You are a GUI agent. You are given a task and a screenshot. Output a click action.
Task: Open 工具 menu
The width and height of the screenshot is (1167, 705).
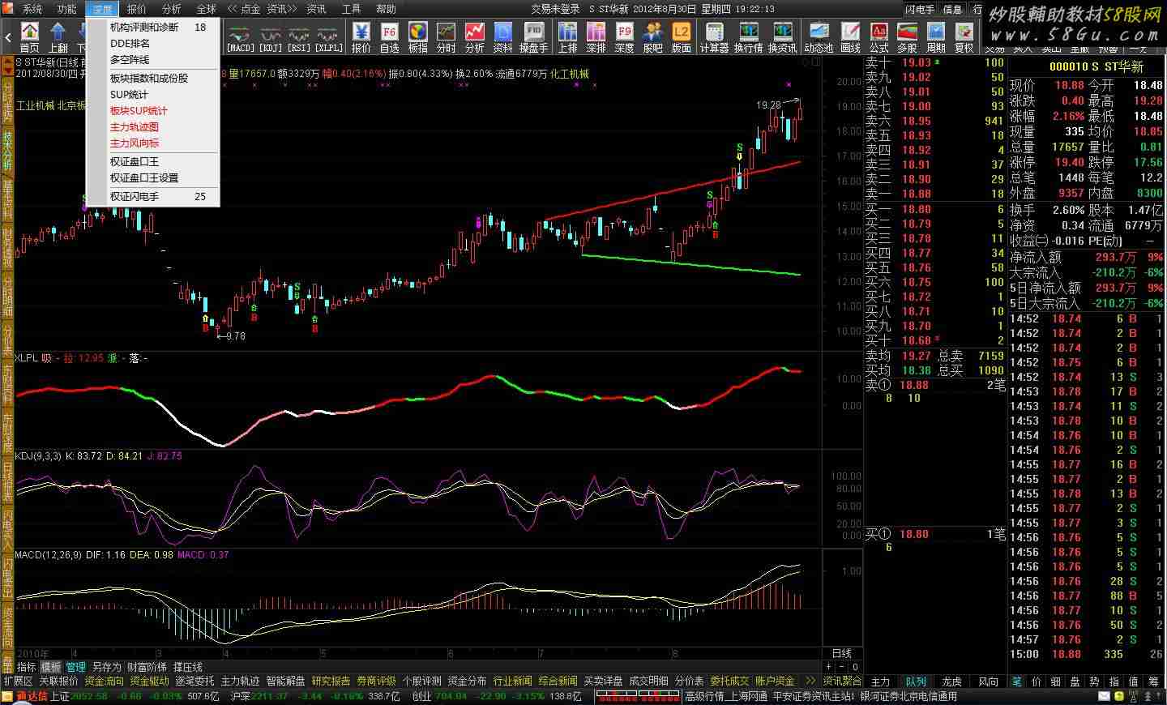[351, 9]
